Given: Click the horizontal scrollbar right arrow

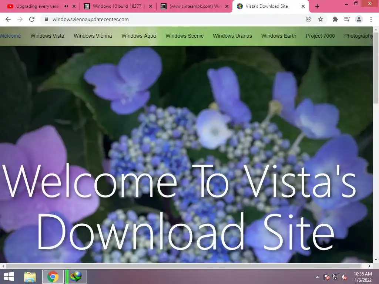Looking at the screenshot, I should 370,266.
